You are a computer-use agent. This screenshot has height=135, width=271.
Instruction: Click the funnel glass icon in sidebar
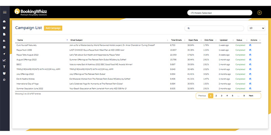(4, 67)
